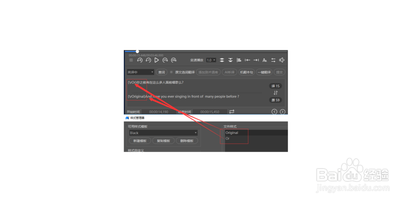Screen dimensions: 412x202
Task: Skip forward 5 seconds with +5 icon
Action: 174,60
